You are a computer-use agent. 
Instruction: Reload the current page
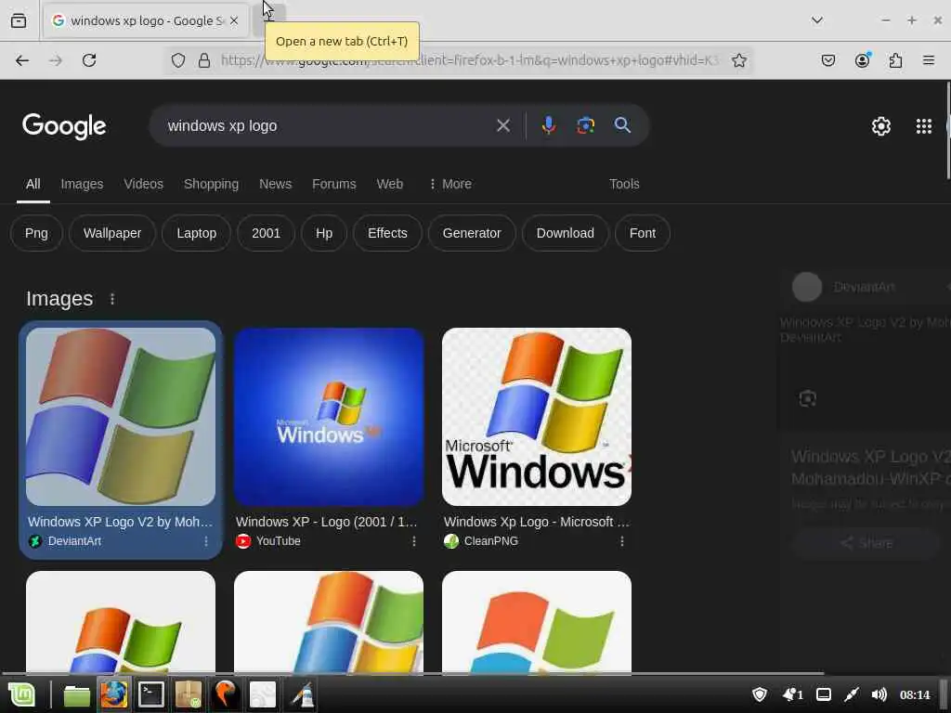89,60
